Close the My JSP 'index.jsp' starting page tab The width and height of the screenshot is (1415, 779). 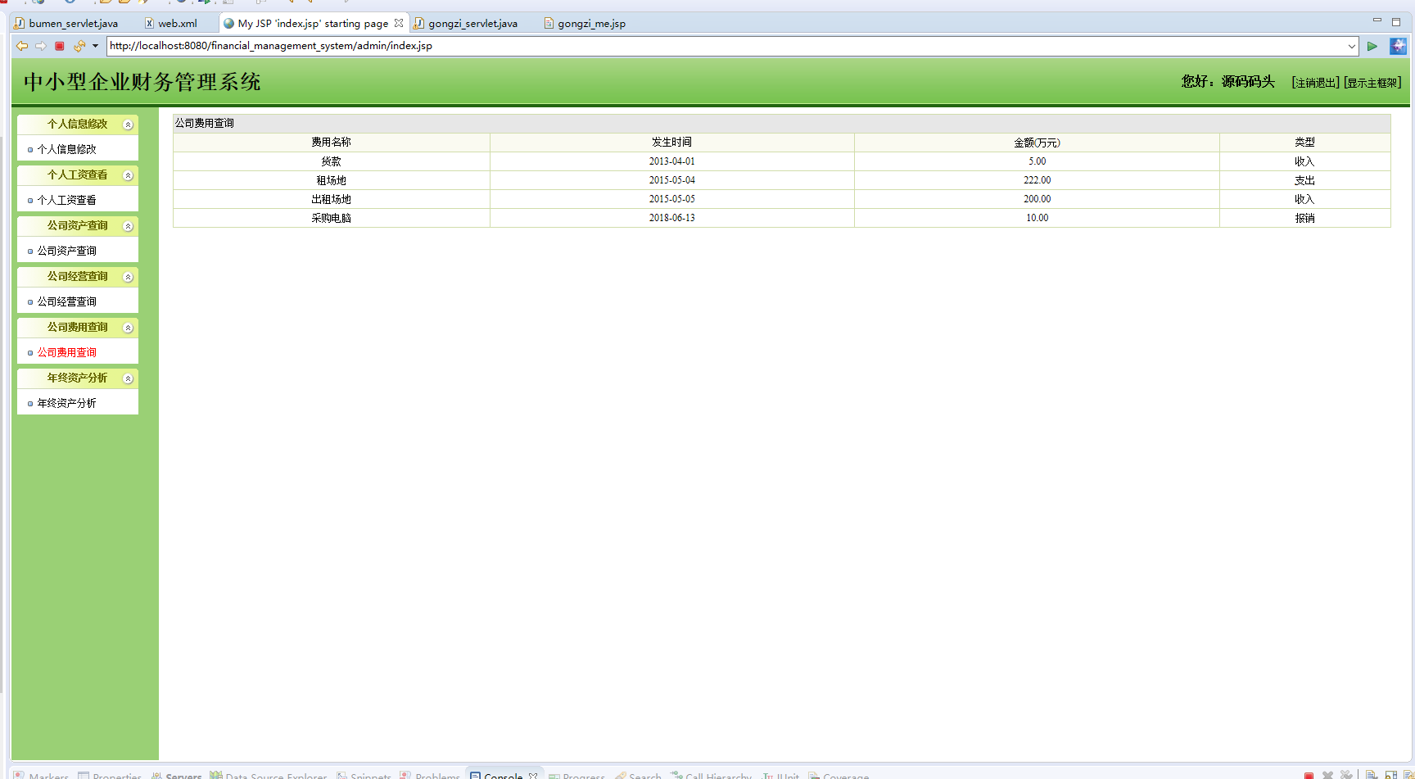(x=399, y=23)
